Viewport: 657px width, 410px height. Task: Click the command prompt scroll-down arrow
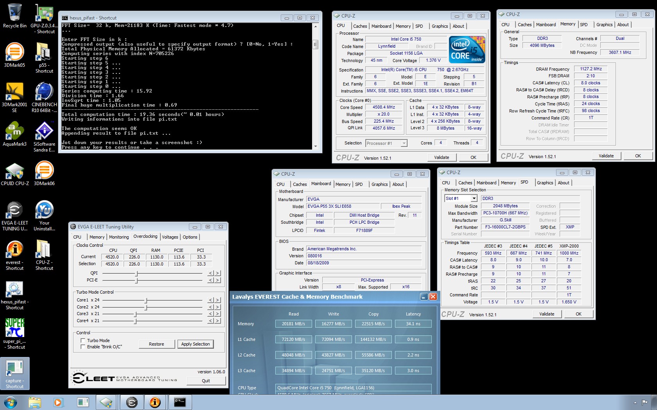(x=316, y=146)
